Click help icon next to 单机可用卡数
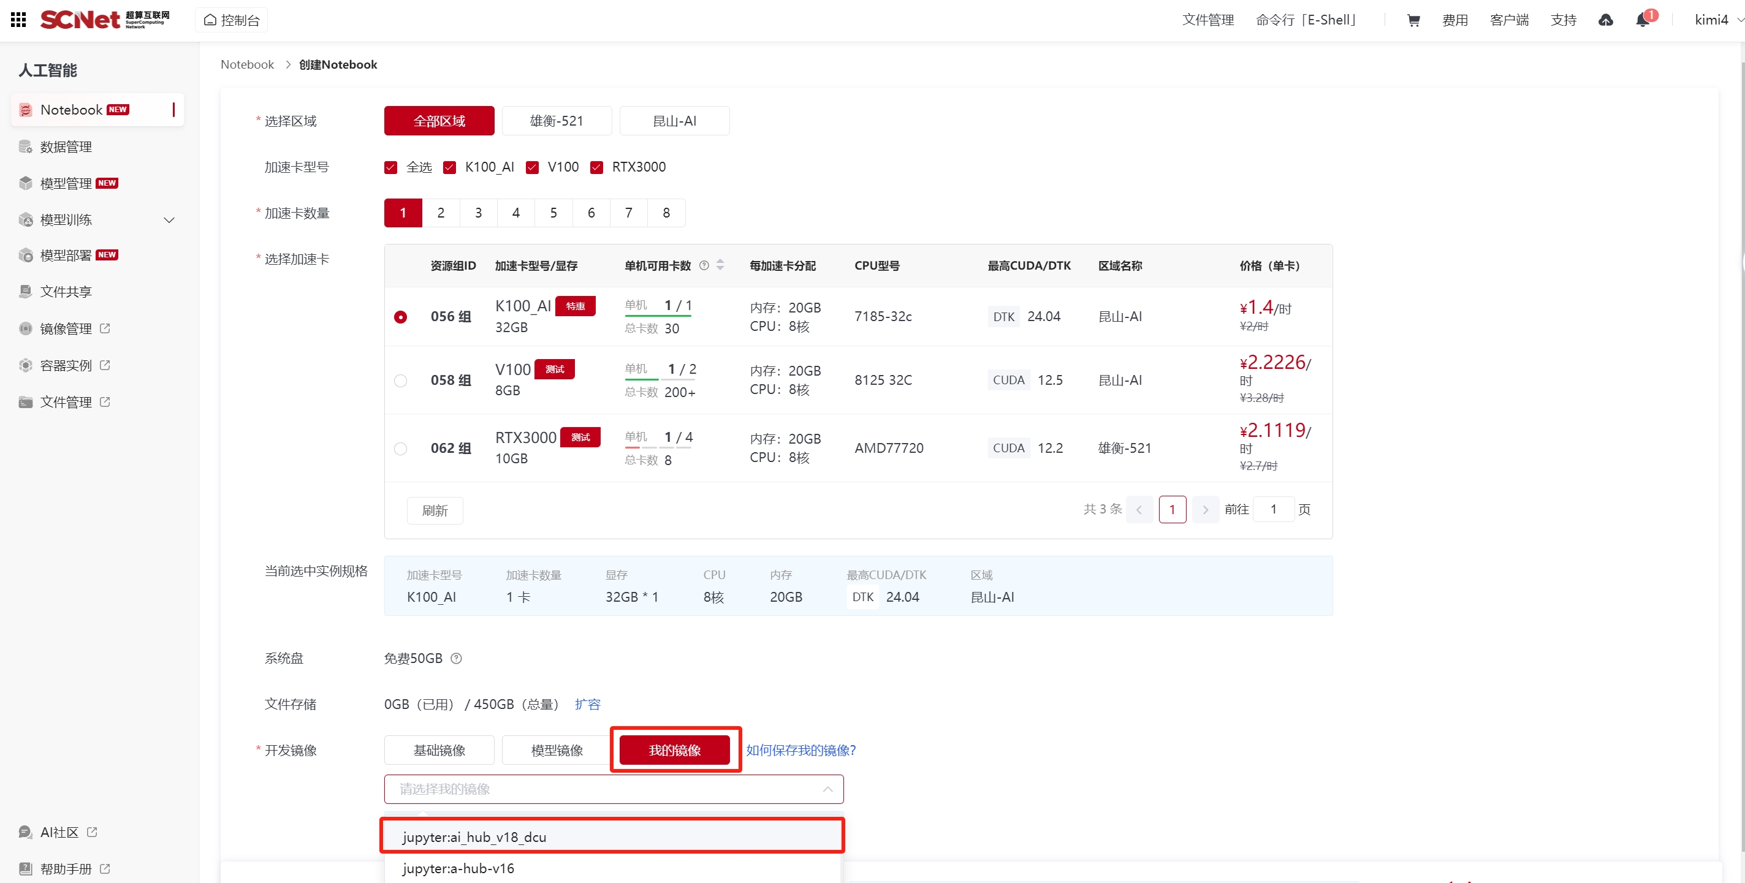The height and width of the screenshot is (883, 1745). pyautogui.click(x=704, y=265)
